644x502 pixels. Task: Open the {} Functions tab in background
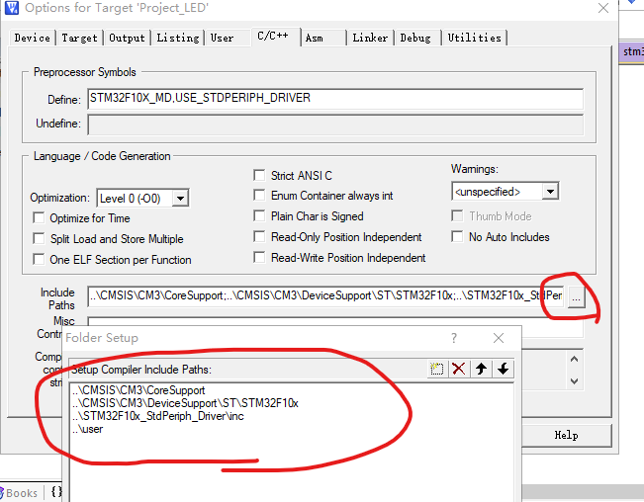56,492
